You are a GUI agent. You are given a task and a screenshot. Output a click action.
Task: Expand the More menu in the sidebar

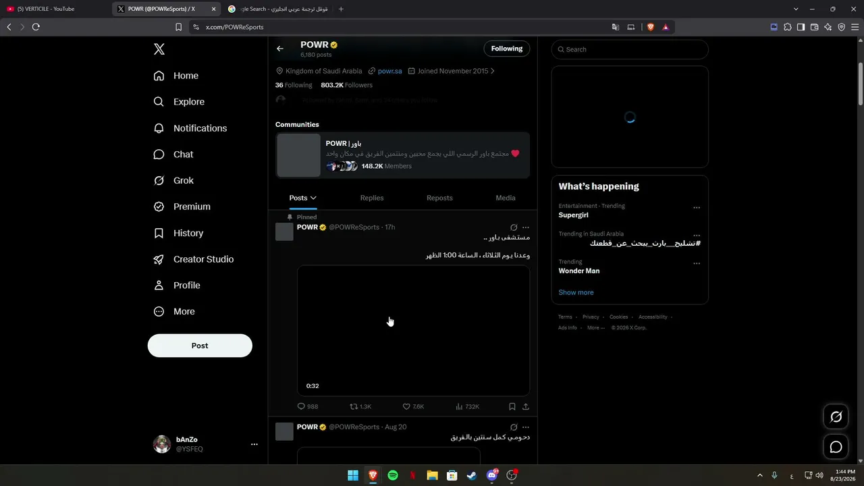[x=174, y=312]
